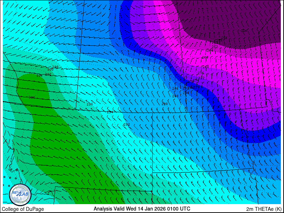This screenshot has height=213, width=284.
Task: Click the 286 contour label
Action: click(x=175, y=88)
